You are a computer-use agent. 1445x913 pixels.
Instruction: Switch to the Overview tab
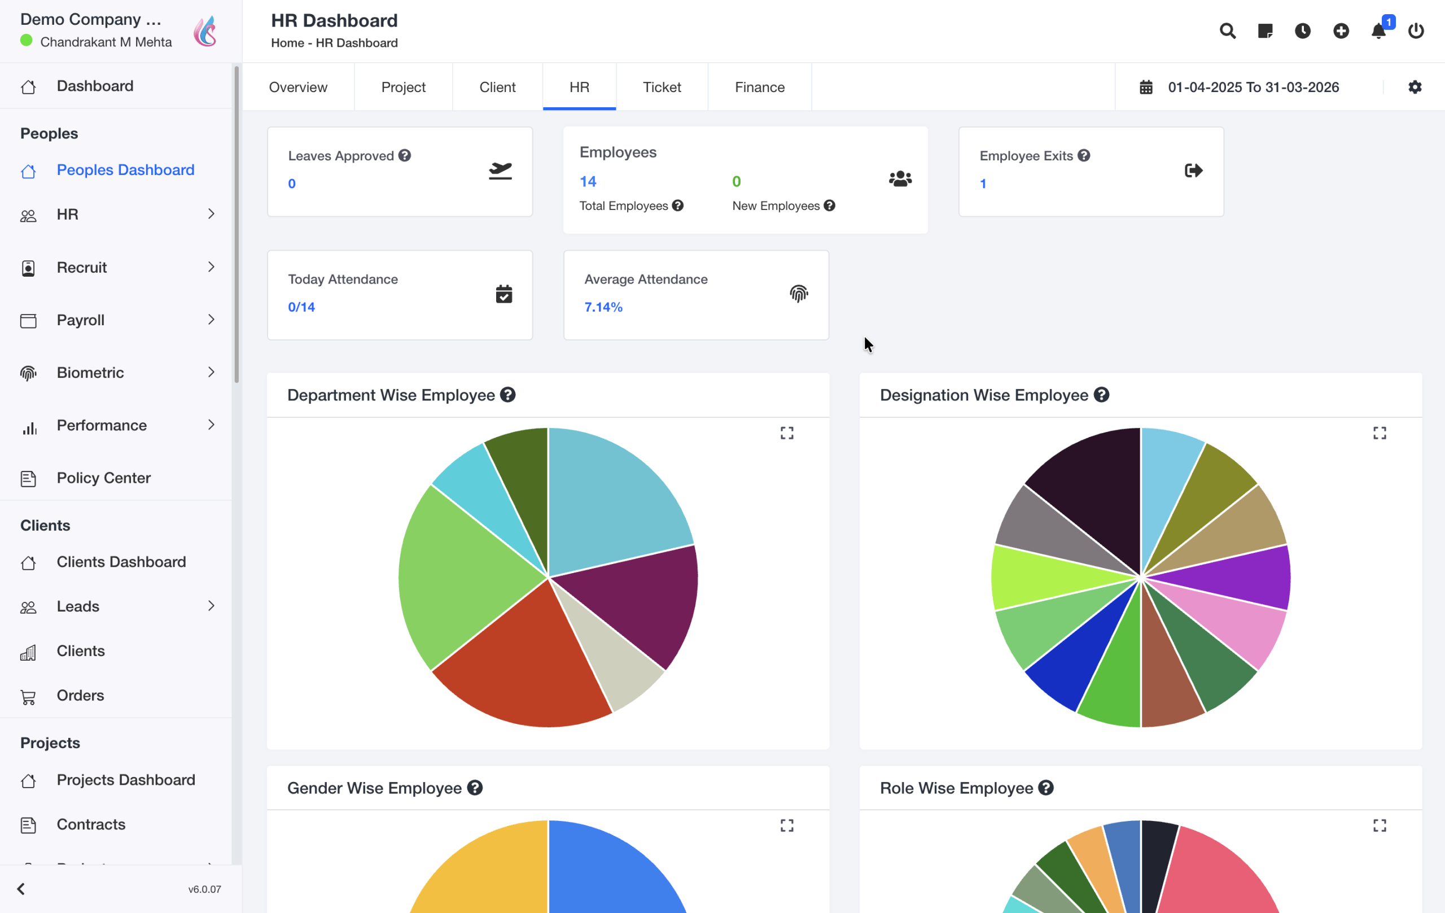tap(298, 87)
